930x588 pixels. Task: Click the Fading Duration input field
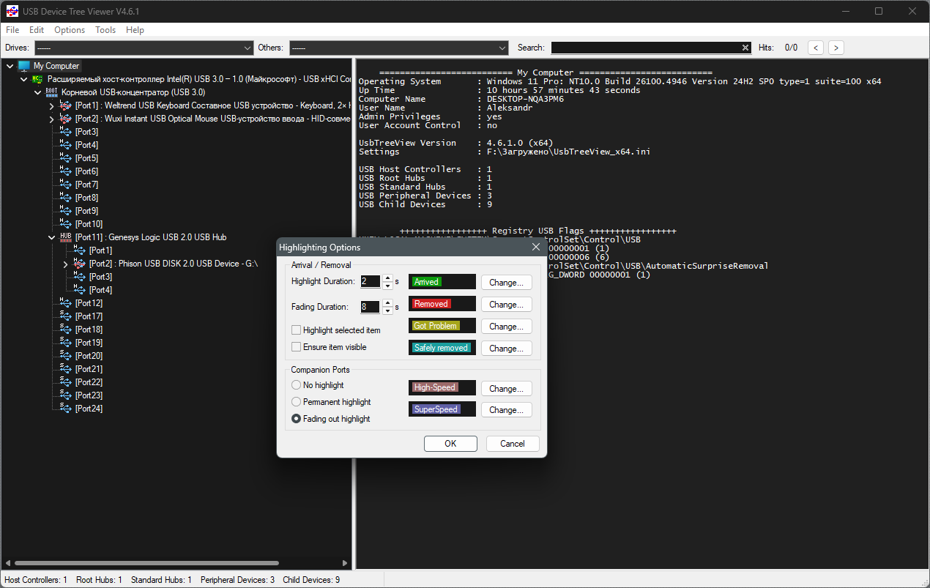point(371,307)
